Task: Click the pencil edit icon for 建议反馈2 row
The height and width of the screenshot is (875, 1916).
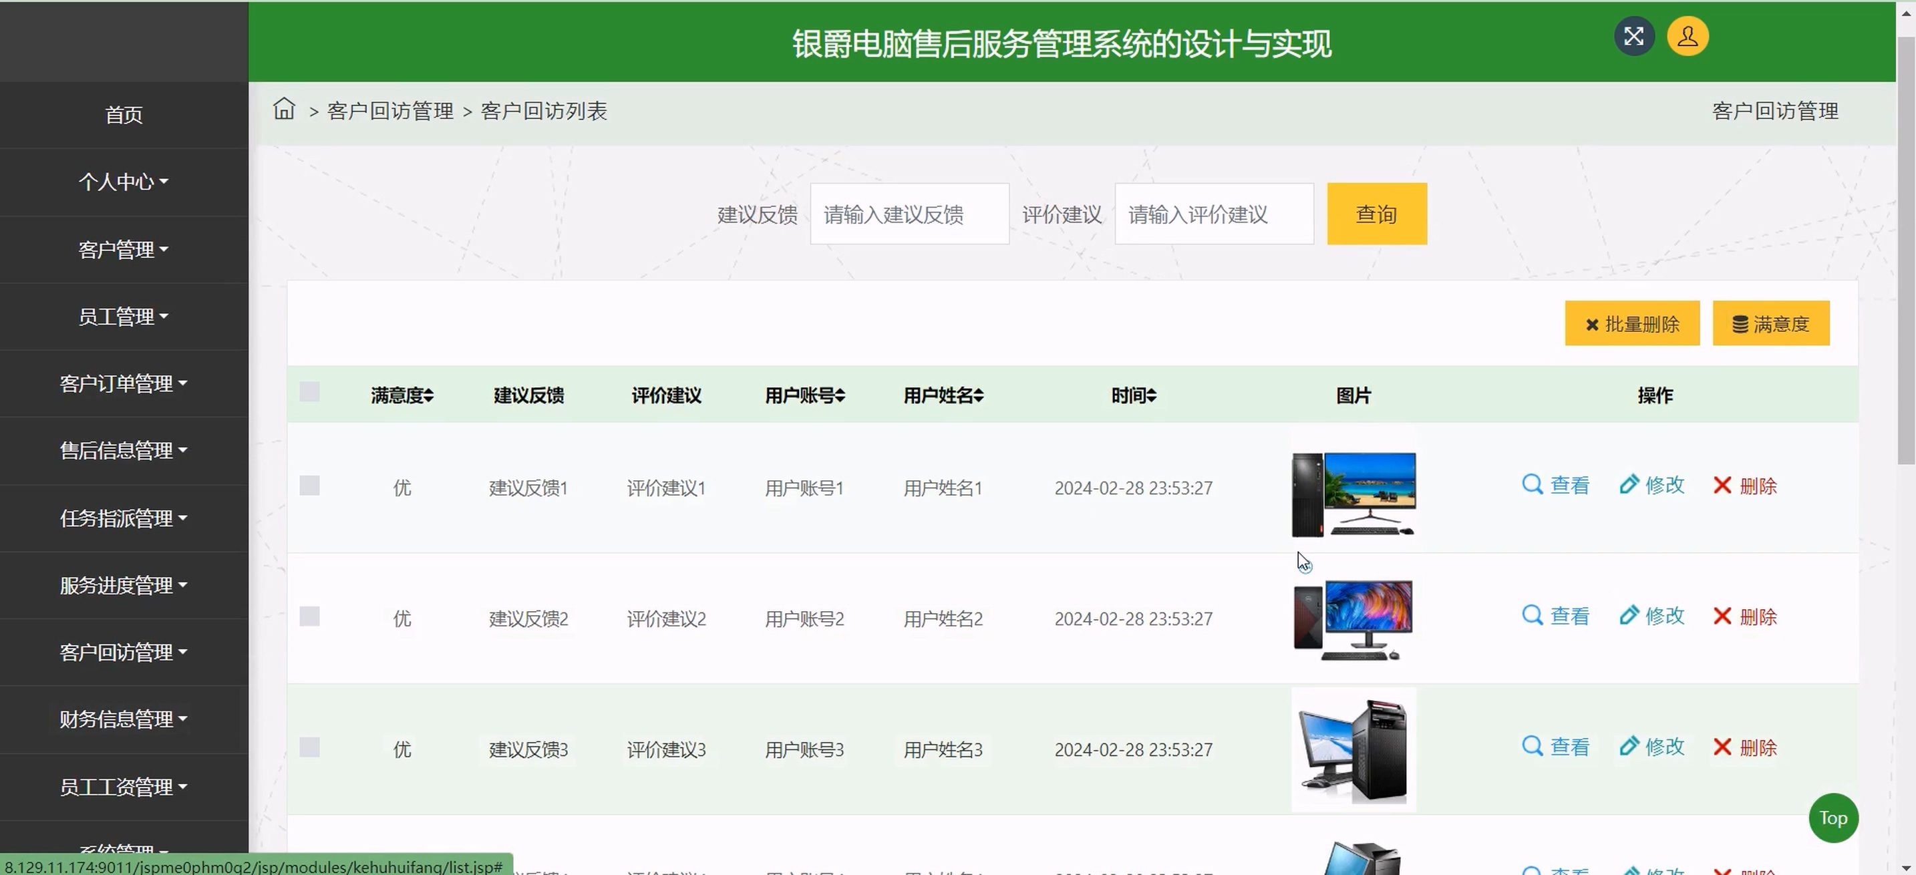Action: pyautogui.click(x=1629, y=616)
